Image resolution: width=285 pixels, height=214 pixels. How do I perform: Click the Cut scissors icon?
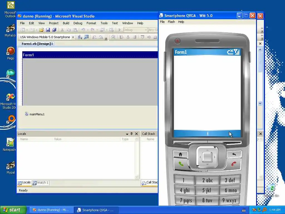(62, 30)
